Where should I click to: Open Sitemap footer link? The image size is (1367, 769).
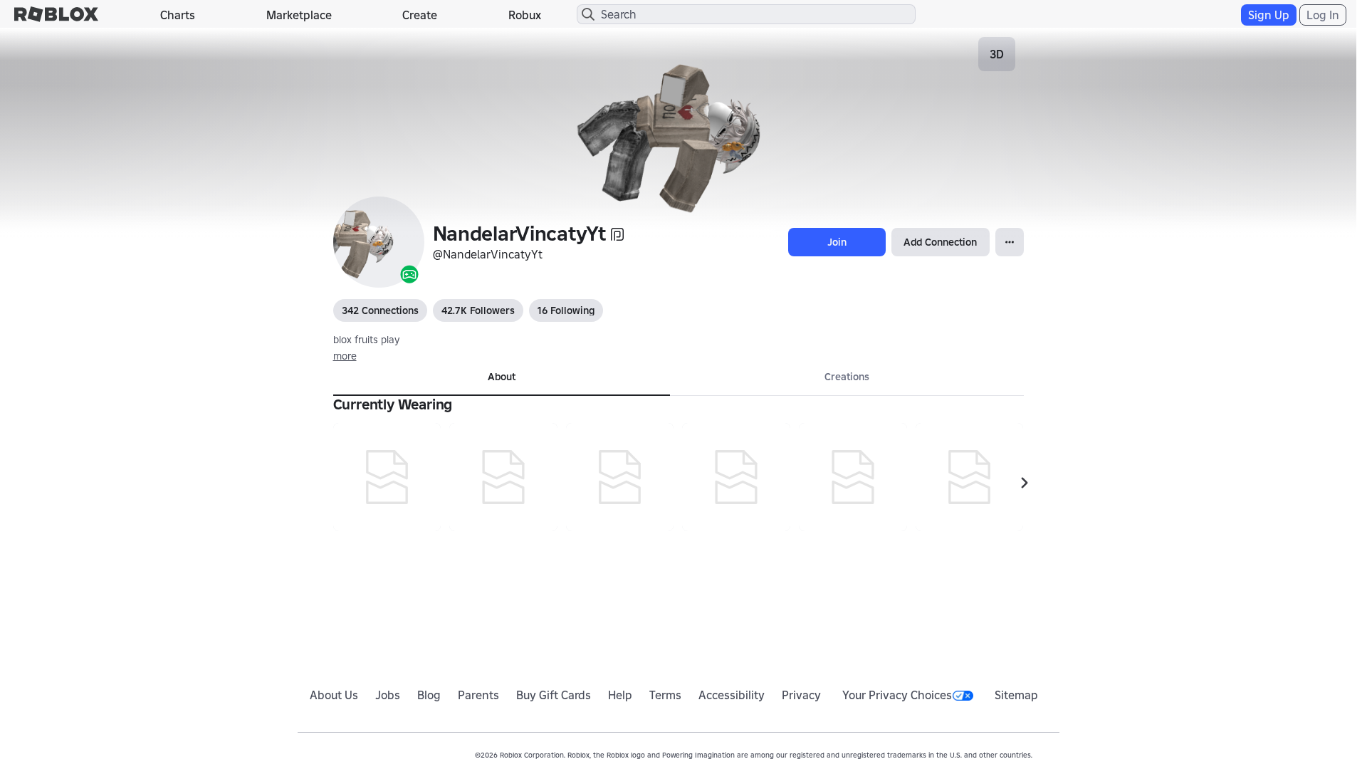pos(1016,695)
